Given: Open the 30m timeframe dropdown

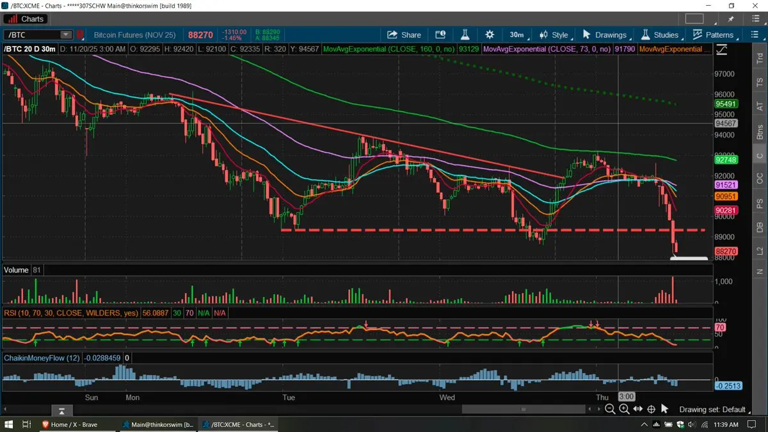Looking at the screenshot, I should tap(516, 35).
